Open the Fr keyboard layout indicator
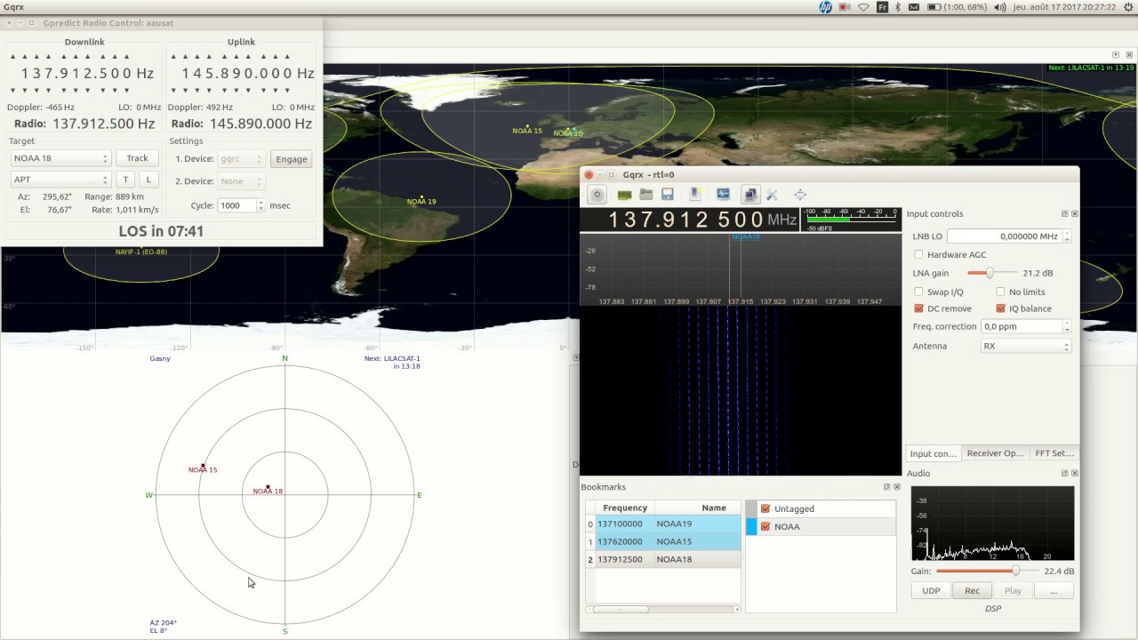 click(883, 7)
